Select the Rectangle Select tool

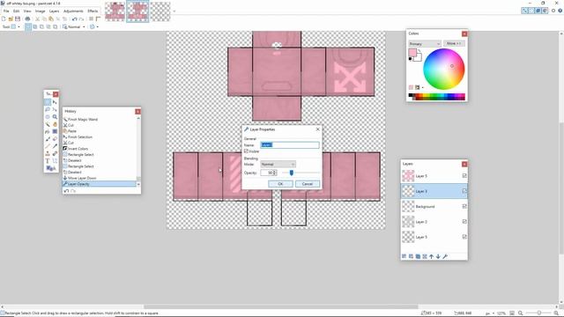48,102
